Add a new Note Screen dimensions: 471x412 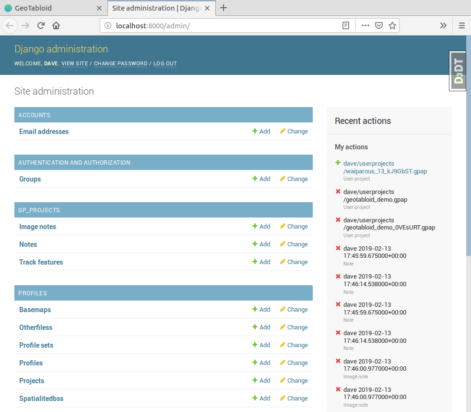pyautogui.click(x=261, y=244)
